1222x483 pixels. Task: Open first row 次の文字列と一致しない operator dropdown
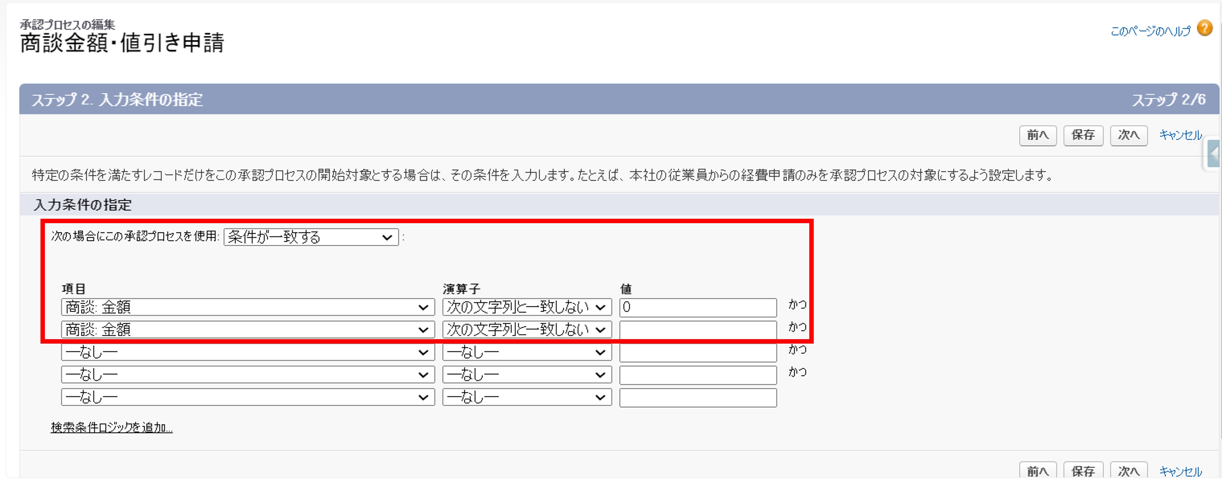click(x=527, y=307)
